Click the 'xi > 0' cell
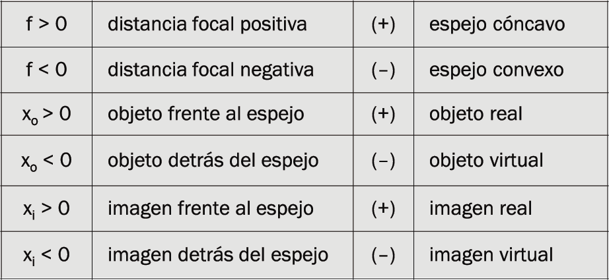The width and height of the screenshot is (609, 280). pos(47,209)
